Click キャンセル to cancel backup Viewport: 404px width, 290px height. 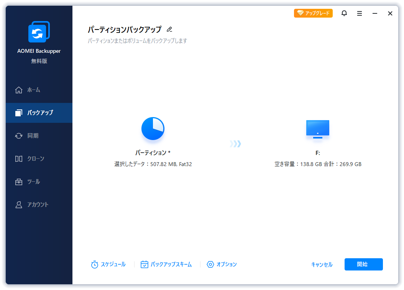point(322,264)
